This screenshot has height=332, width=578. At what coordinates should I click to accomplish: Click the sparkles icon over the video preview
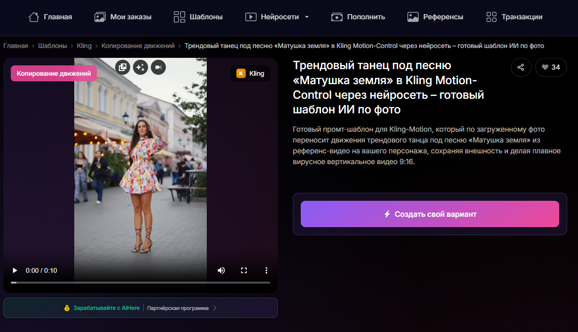pos(140,67)
